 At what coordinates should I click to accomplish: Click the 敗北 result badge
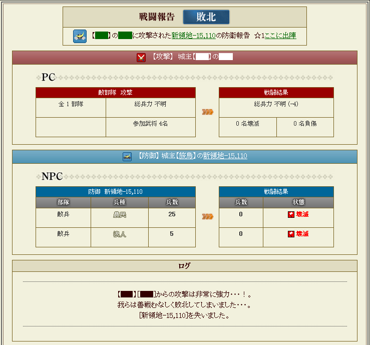pyautogui.click(x=206, y=17)
